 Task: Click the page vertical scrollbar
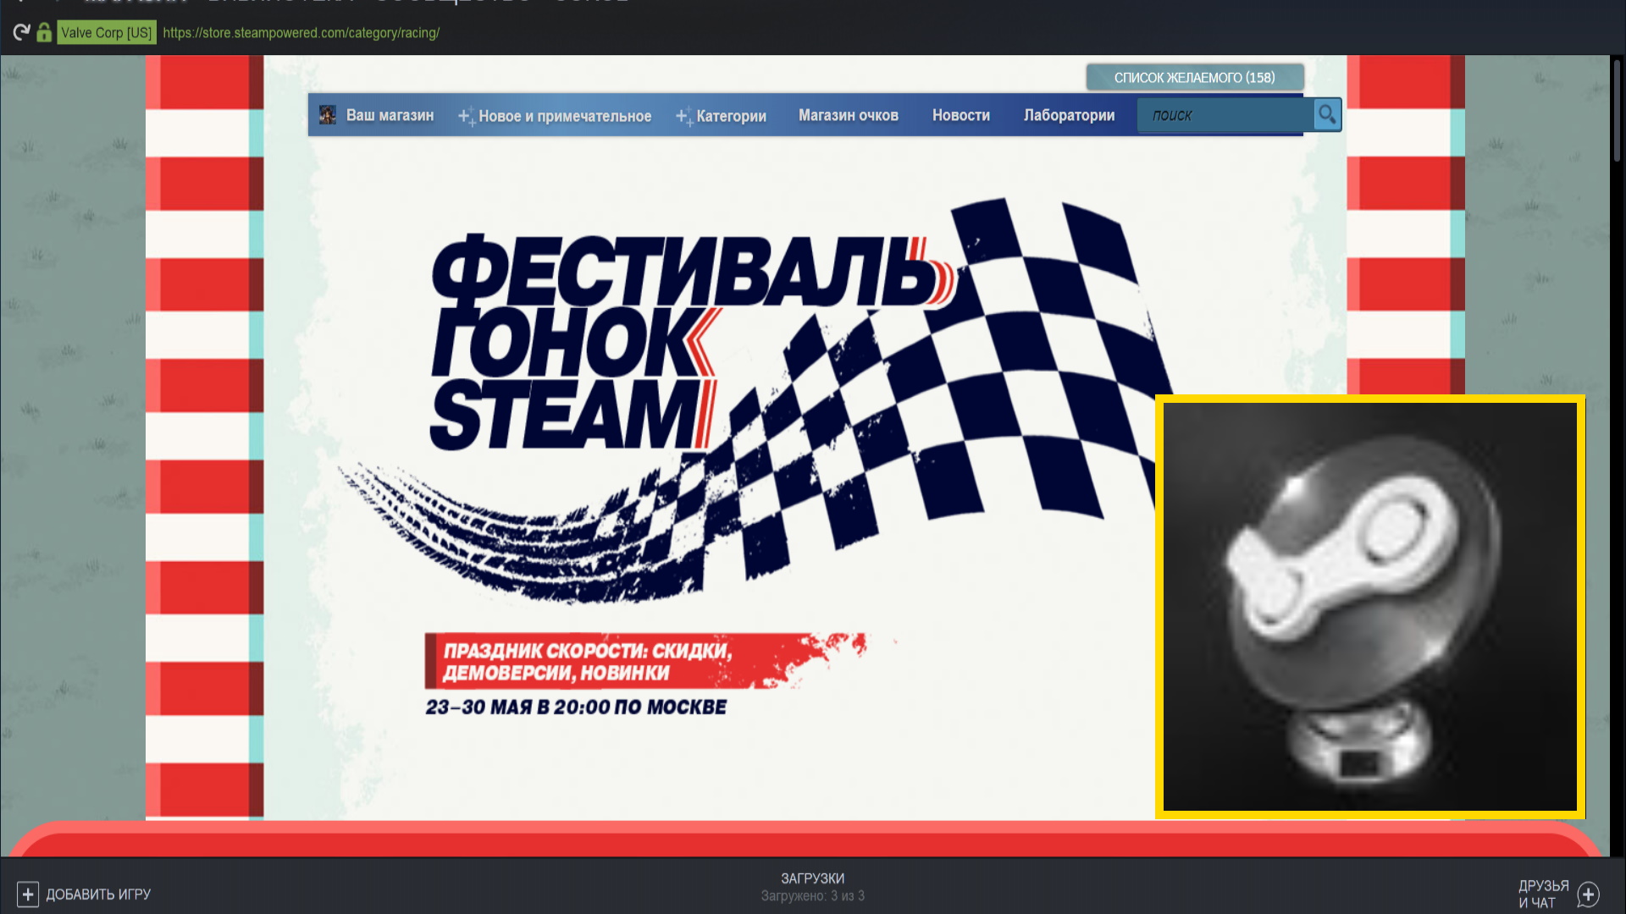(x=1617, y=110)
